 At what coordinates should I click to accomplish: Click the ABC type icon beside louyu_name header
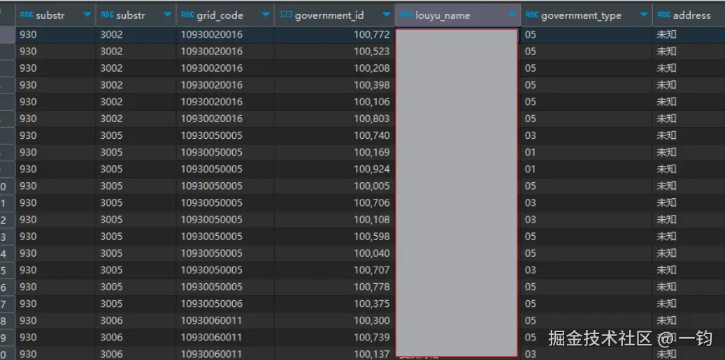(x=406, y=15)
